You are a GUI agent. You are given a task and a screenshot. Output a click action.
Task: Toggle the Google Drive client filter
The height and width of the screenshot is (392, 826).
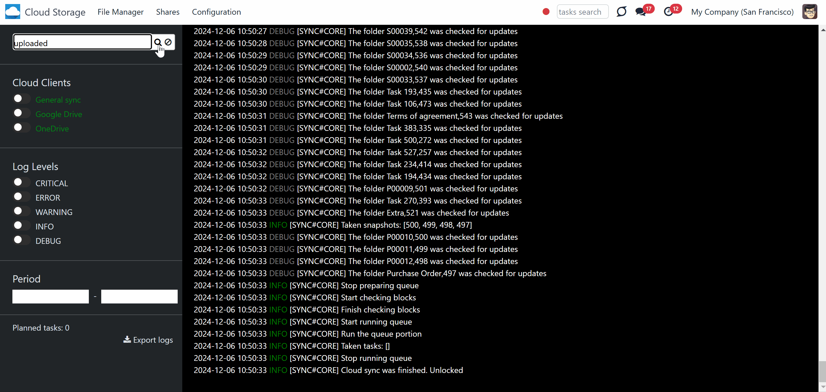click(21, 113)
